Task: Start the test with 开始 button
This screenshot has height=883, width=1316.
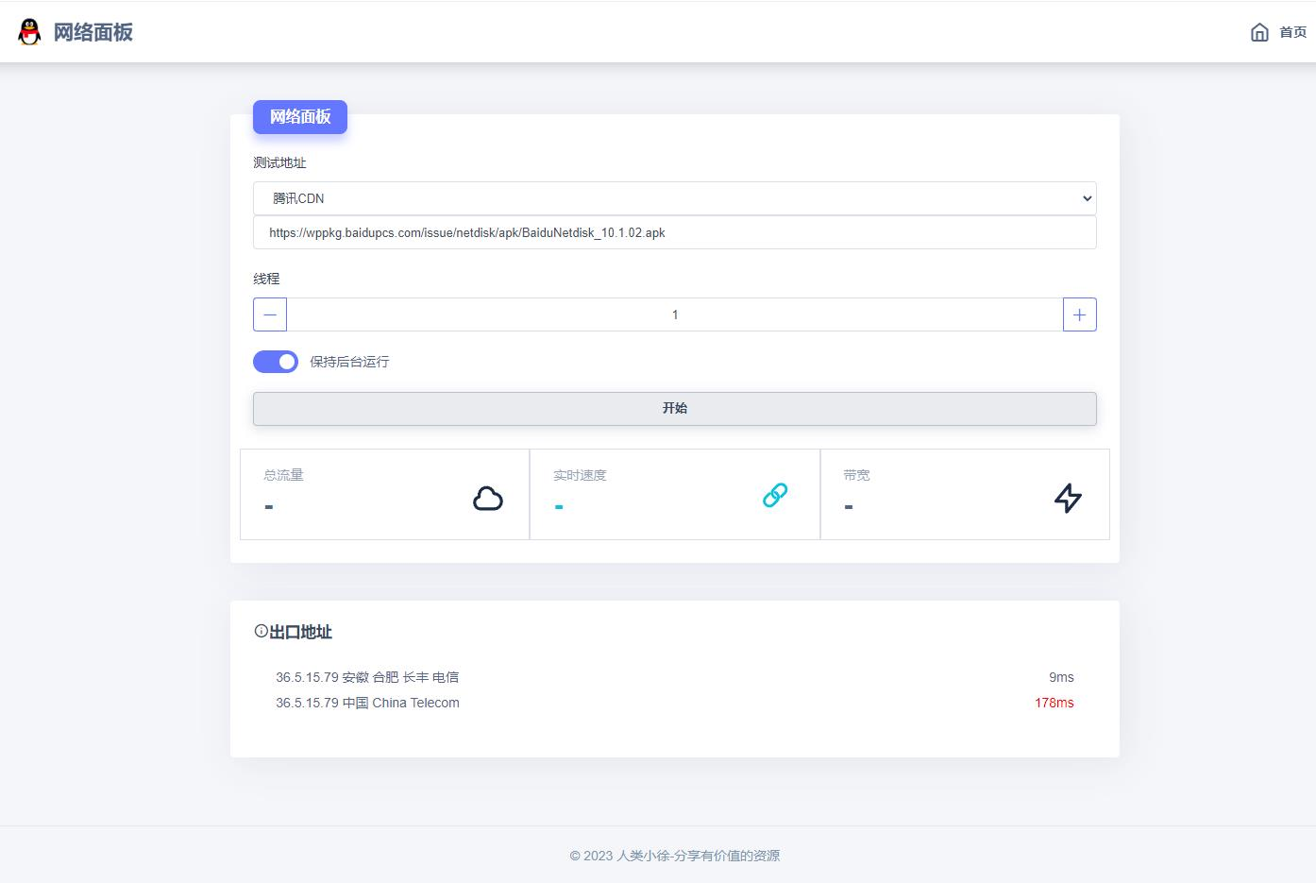Action: (x=675, y=408)
